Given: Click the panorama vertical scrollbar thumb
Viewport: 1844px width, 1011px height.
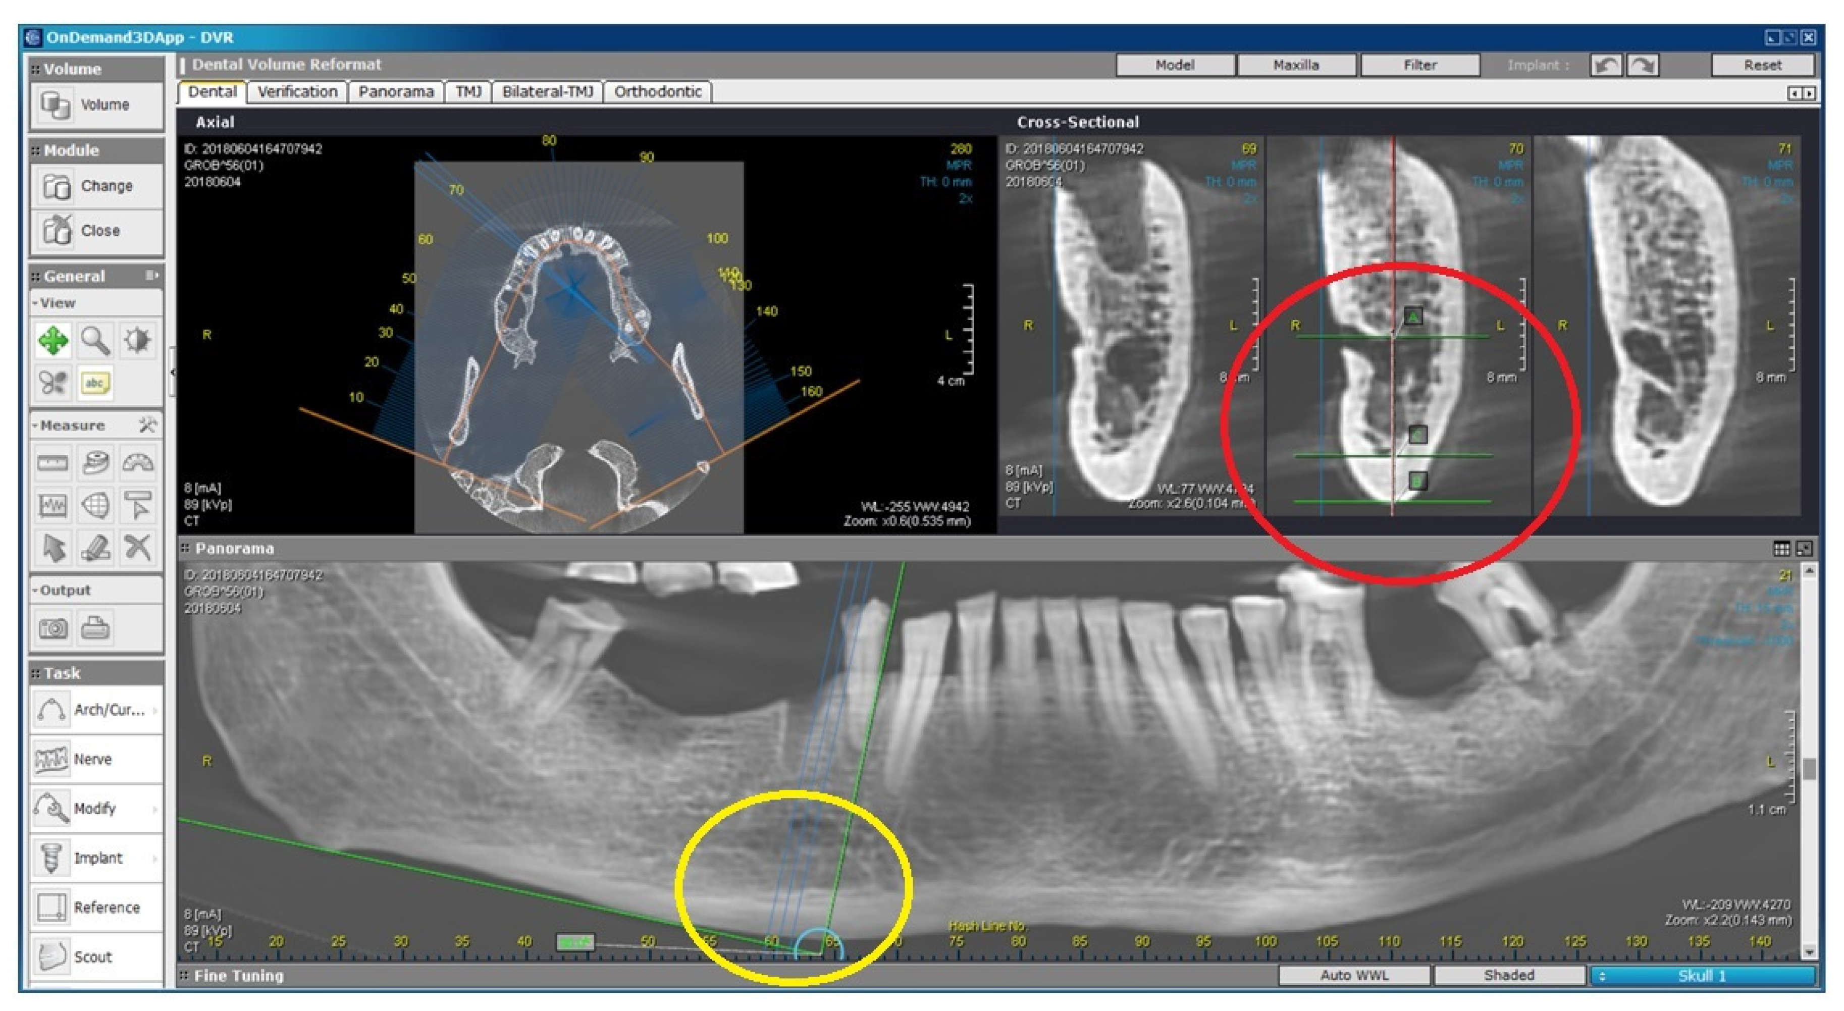Looking at the screenshot, I should (1810, 770).
